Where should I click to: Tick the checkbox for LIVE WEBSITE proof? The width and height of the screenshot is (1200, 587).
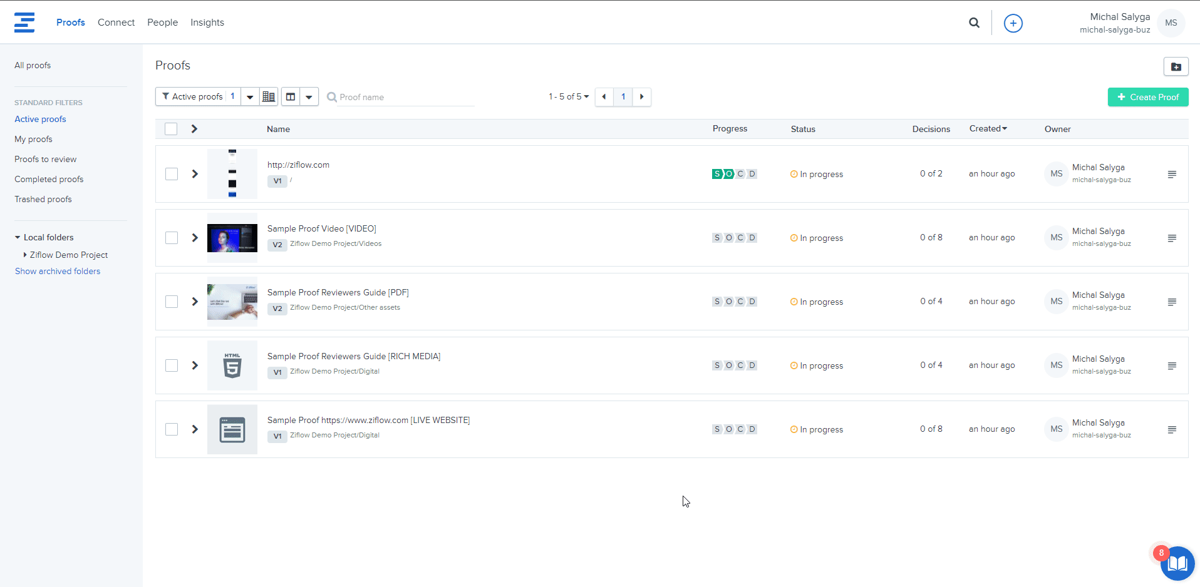tap(172, 429)
